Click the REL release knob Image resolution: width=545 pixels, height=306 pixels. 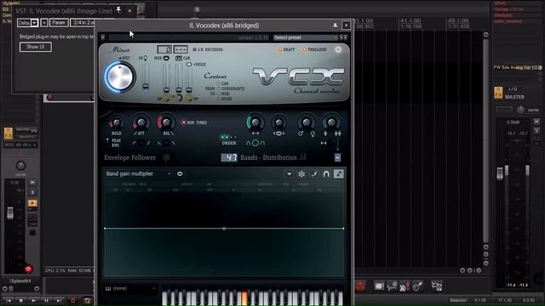point(166,122)
